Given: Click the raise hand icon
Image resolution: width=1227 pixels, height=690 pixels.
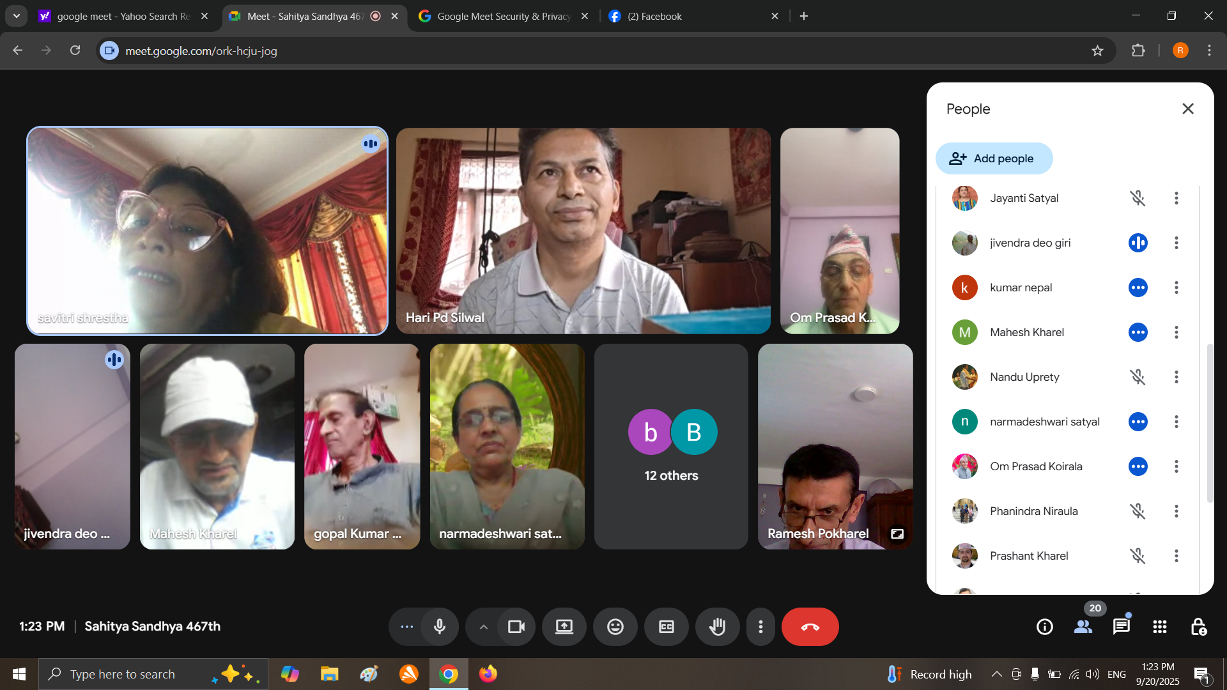Looking at the screenshot, I should click(717, 627).
